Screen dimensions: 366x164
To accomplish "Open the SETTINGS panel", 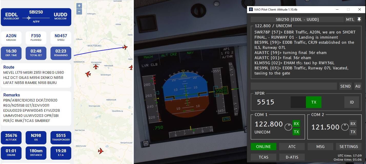I will coord(349,146).
